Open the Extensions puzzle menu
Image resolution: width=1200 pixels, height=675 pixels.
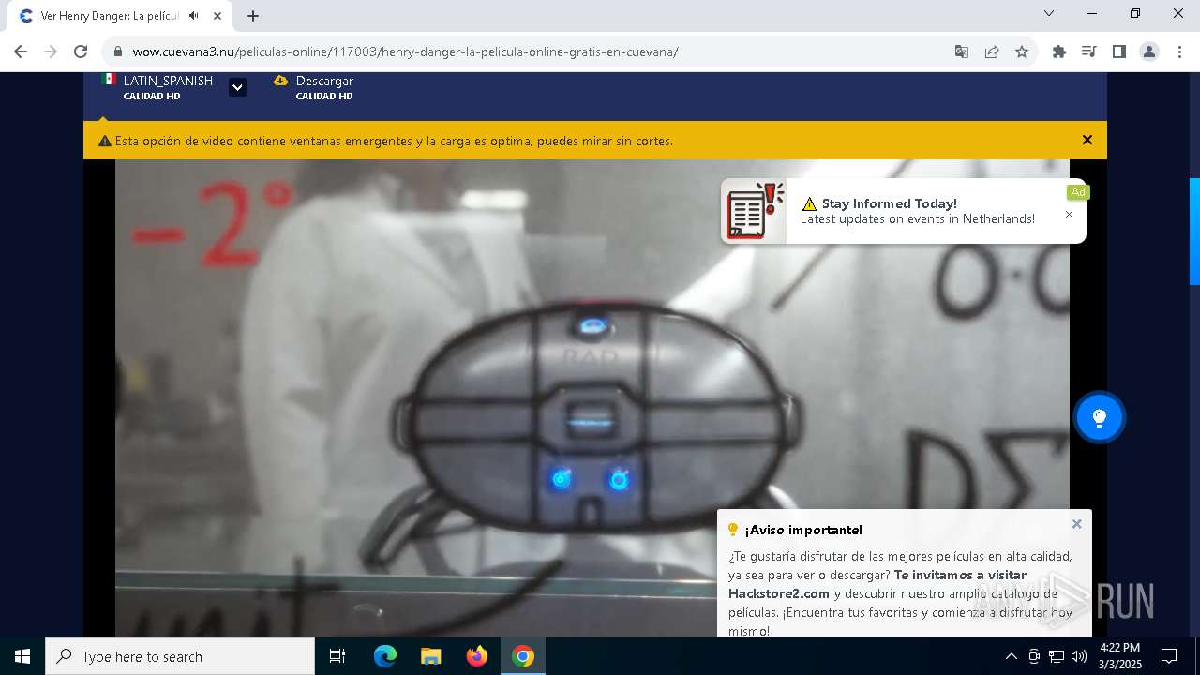1059,52
